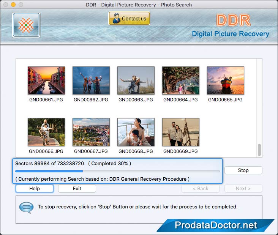The height and width of the screenshot is (235, 278).
Task: Pick the GND00666.JPG bicycle thumbnail
Action: click(x=46, y=132)
